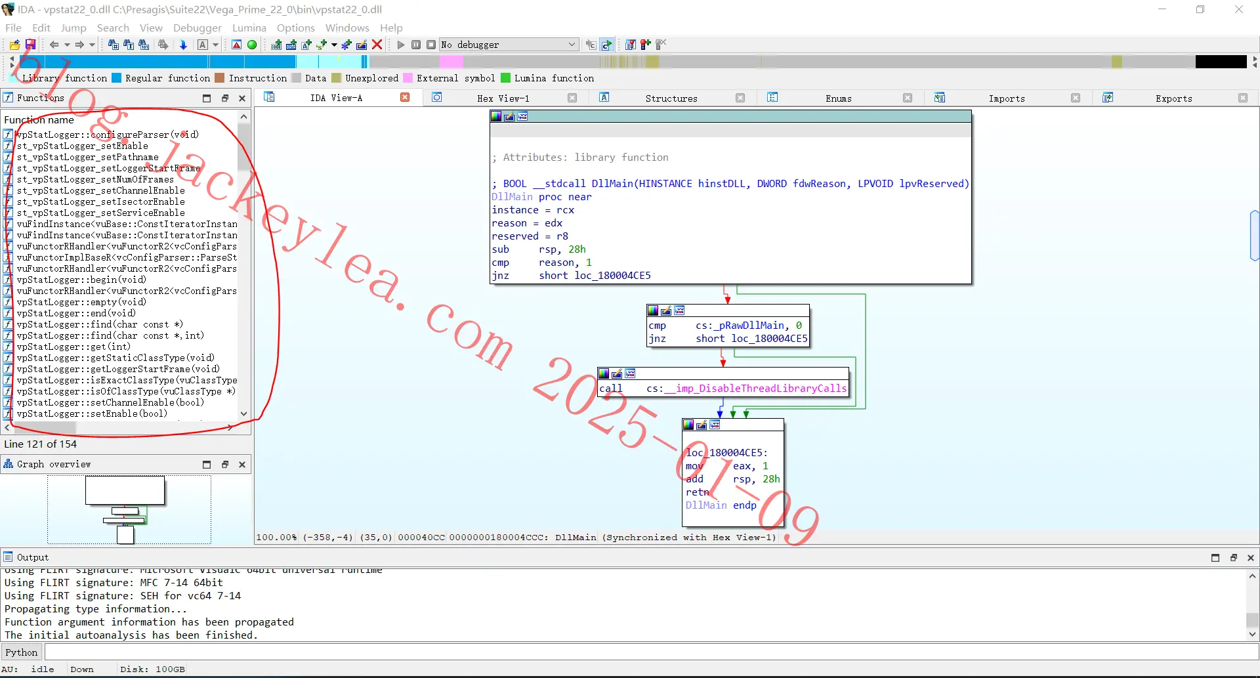Click the color icon on DllMain node
The height and width of the screenshot is (678, 1260).
tap(496, 116)
